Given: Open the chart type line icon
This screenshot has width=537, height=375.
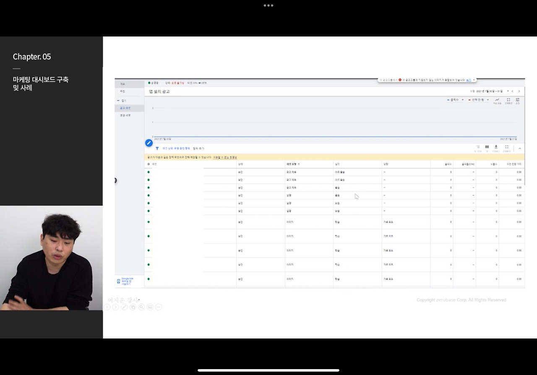Looking at the screenshot, I should click(497, 100).
